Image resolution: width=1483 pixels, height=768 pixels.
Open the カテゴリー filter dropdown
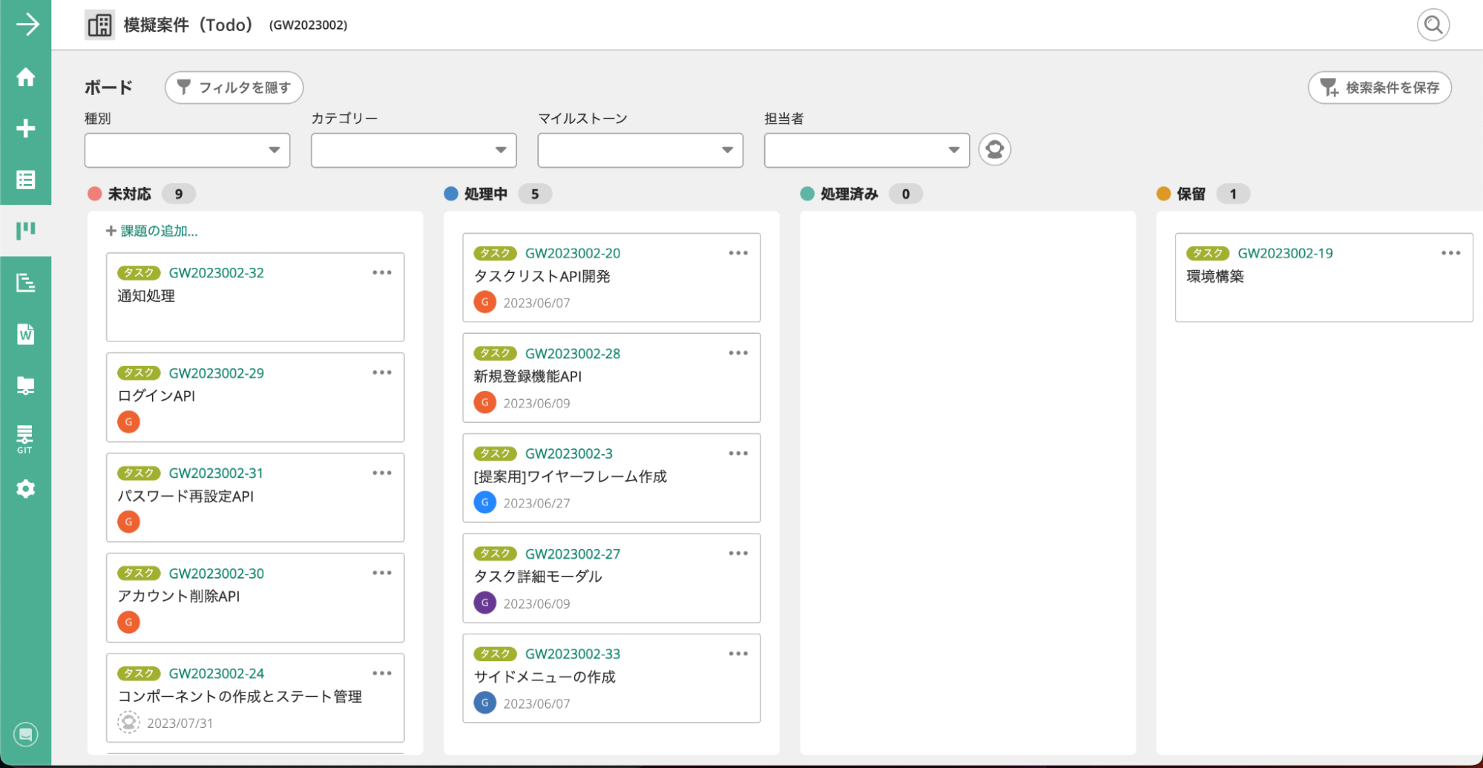(x=412, y=150)
